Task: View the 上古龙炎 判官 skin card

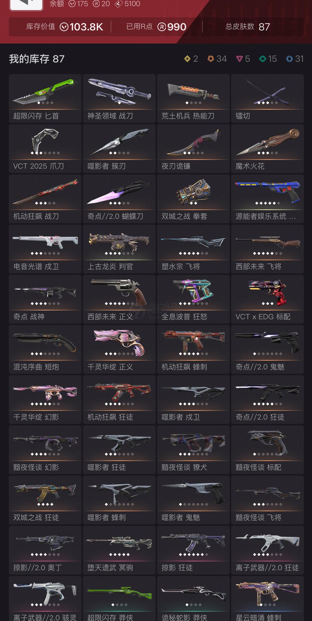Action: pos(119,249)
